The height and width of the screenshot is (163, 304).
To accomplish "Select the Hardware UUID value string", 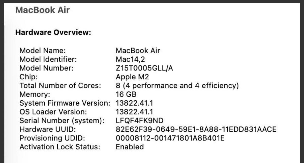I will (196, 130).
